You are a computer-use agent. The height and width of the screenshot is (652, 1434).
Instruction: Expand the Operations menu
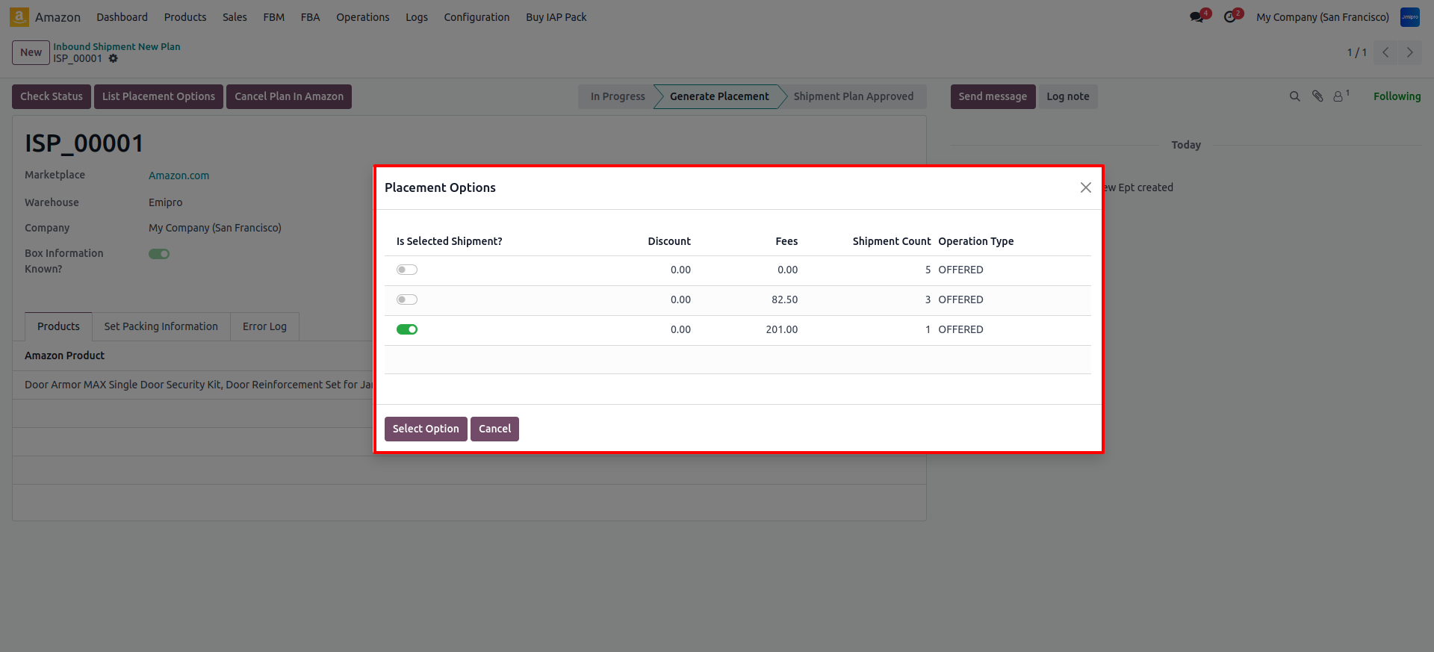(362, 17)
